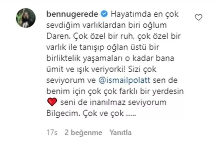Click the blue verified badge
The width and height of the screenshot is (213, 144).
click(104, 14)
